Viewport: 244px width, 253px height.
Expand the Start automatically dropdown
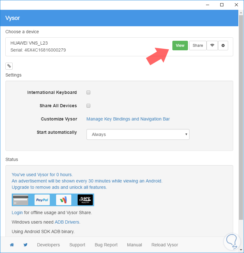click(138, 134)
